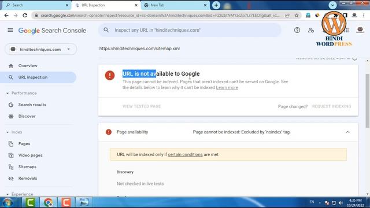Close the New Tab browser tab
Screen dimensions: 370x208
point(205,5)
